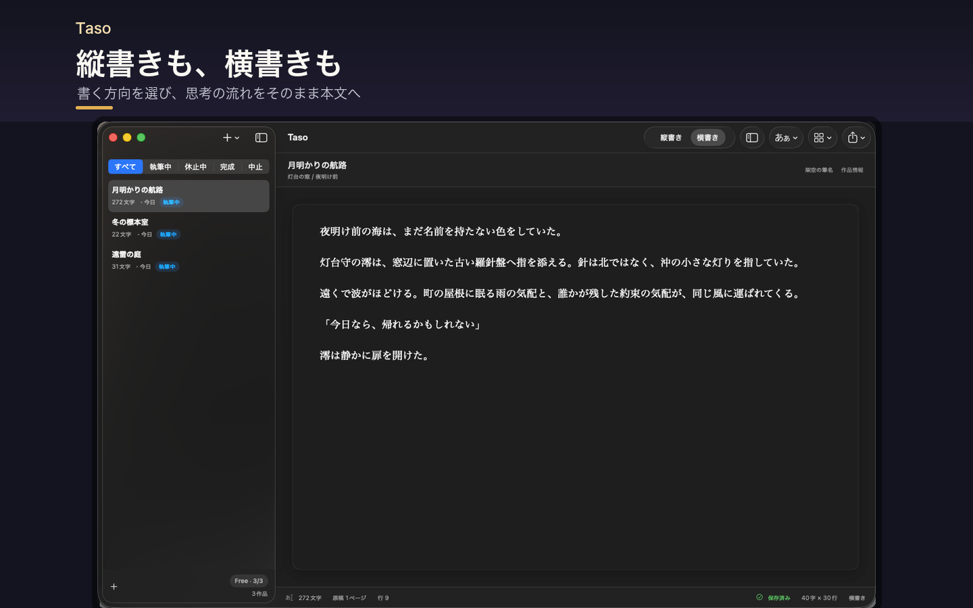This screenshot has height=608, width=973.
Task: Open the share export dropdown
Action: 856,138
